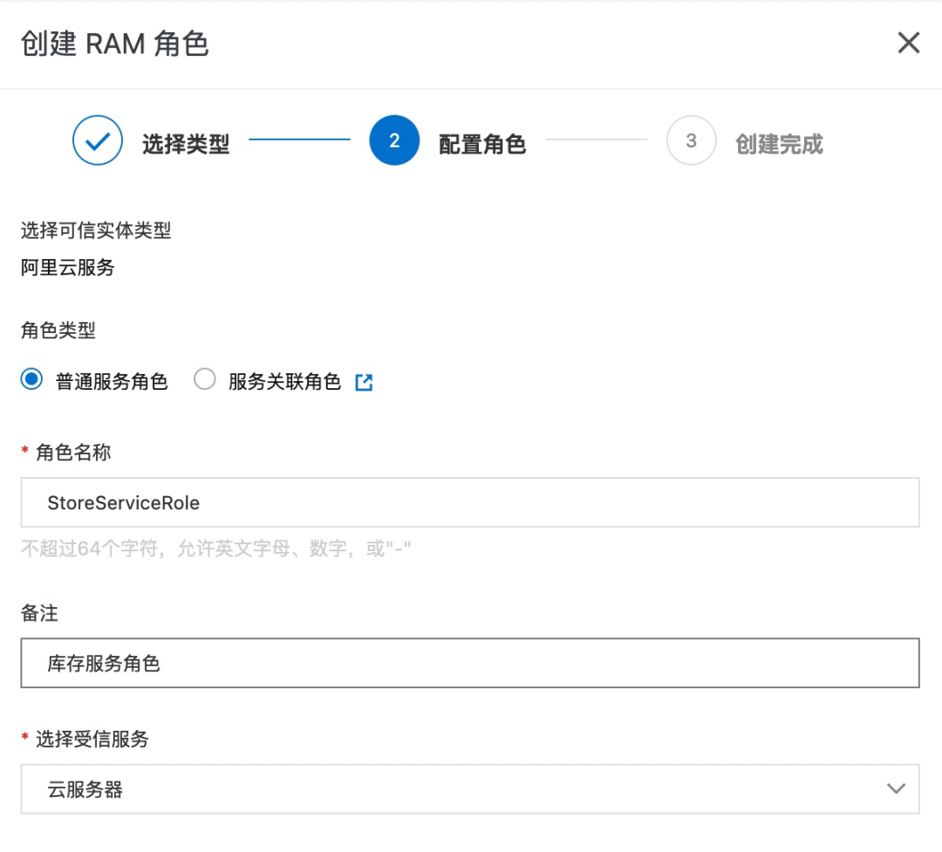Open the 服务关联角色 external link icon
This screenshot has height=852, width=942.
364,382
